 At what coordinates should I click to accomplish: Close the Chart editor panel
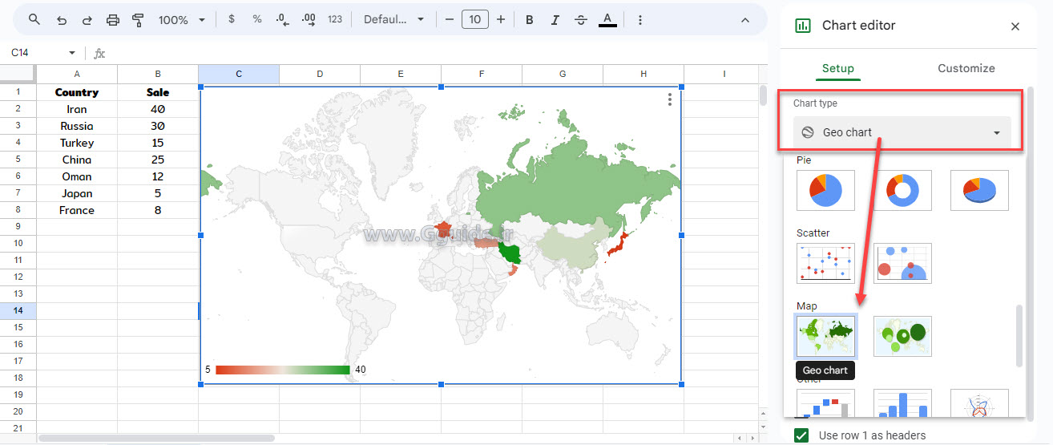[1015, 26]
